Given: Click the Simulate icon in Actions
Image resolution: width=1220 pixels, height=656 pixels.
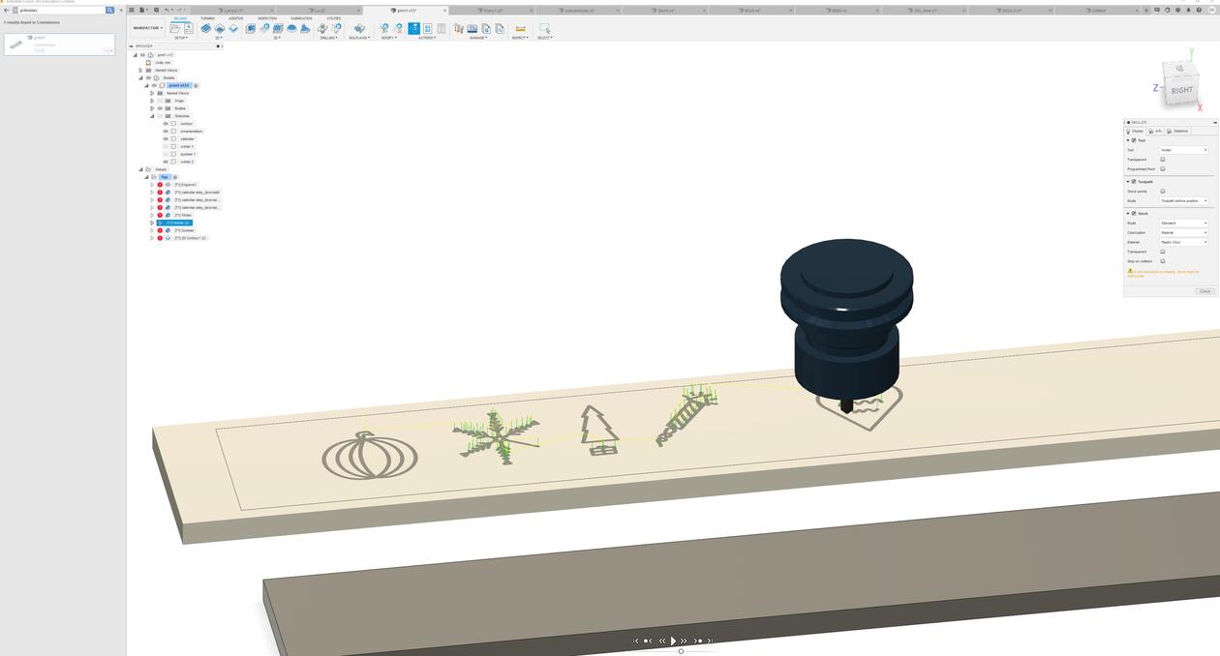Looking at the screenshot, I should (x=413, y=29).
